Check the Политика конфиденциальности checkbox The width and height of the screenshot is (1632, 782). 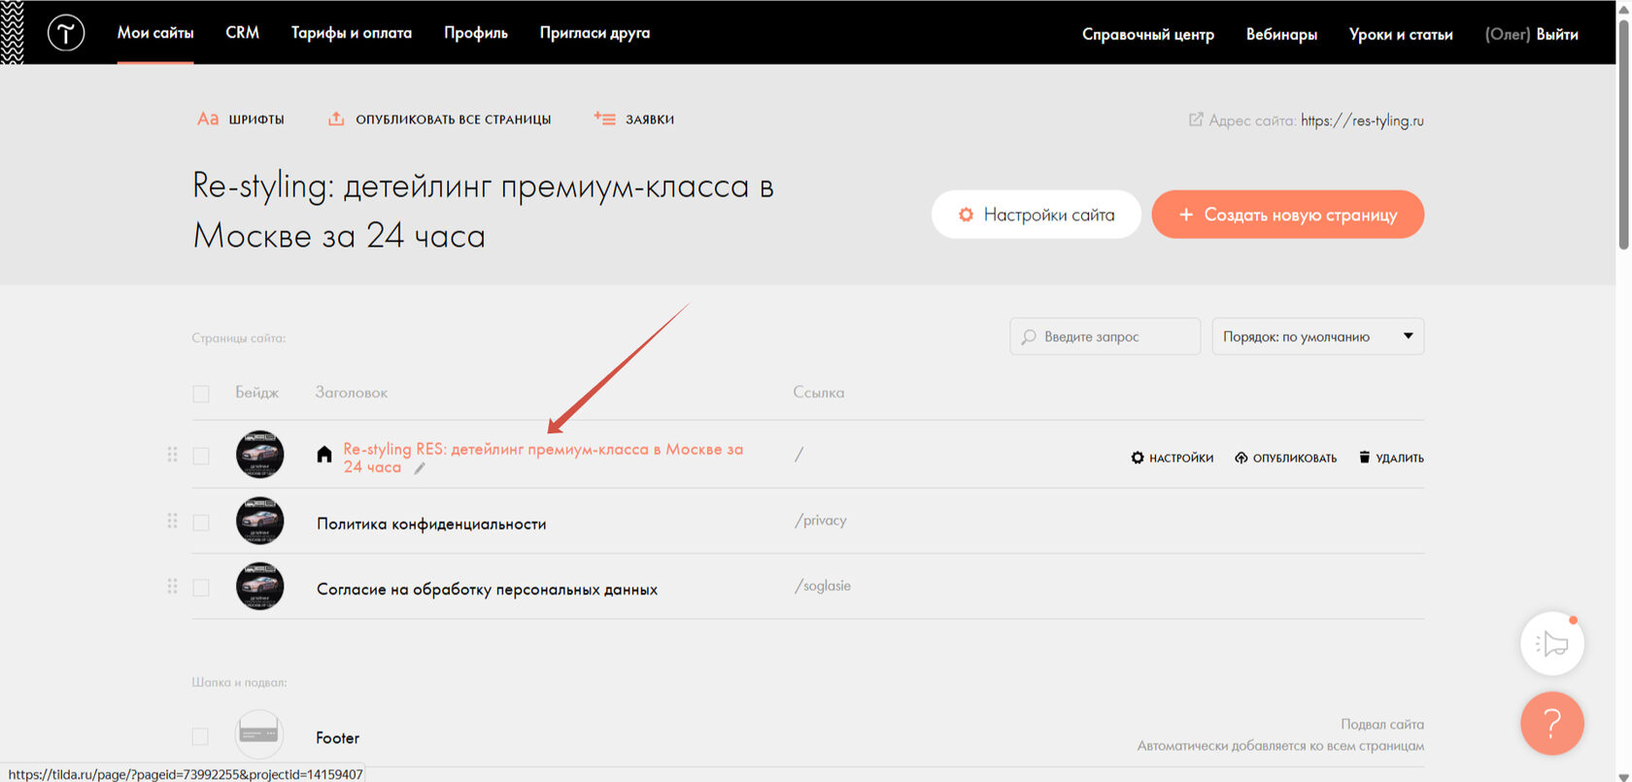(x=201, y=523)
